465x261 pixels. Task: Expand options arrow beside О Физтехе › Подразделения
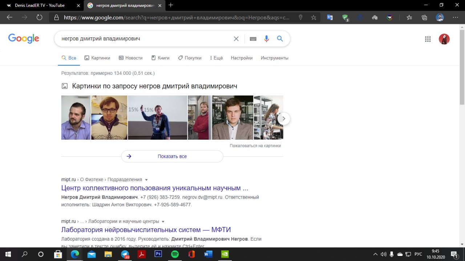[146, 180]
